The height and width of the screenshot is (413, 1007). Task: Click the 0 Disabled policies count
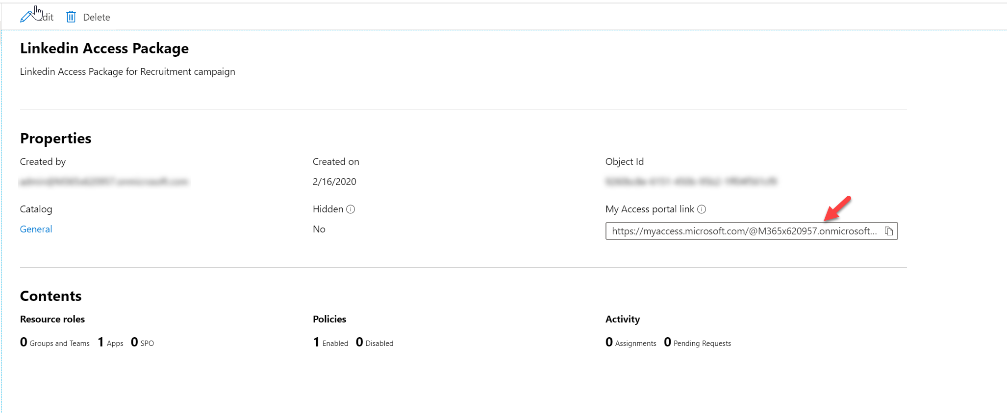[x=375, y=343]
